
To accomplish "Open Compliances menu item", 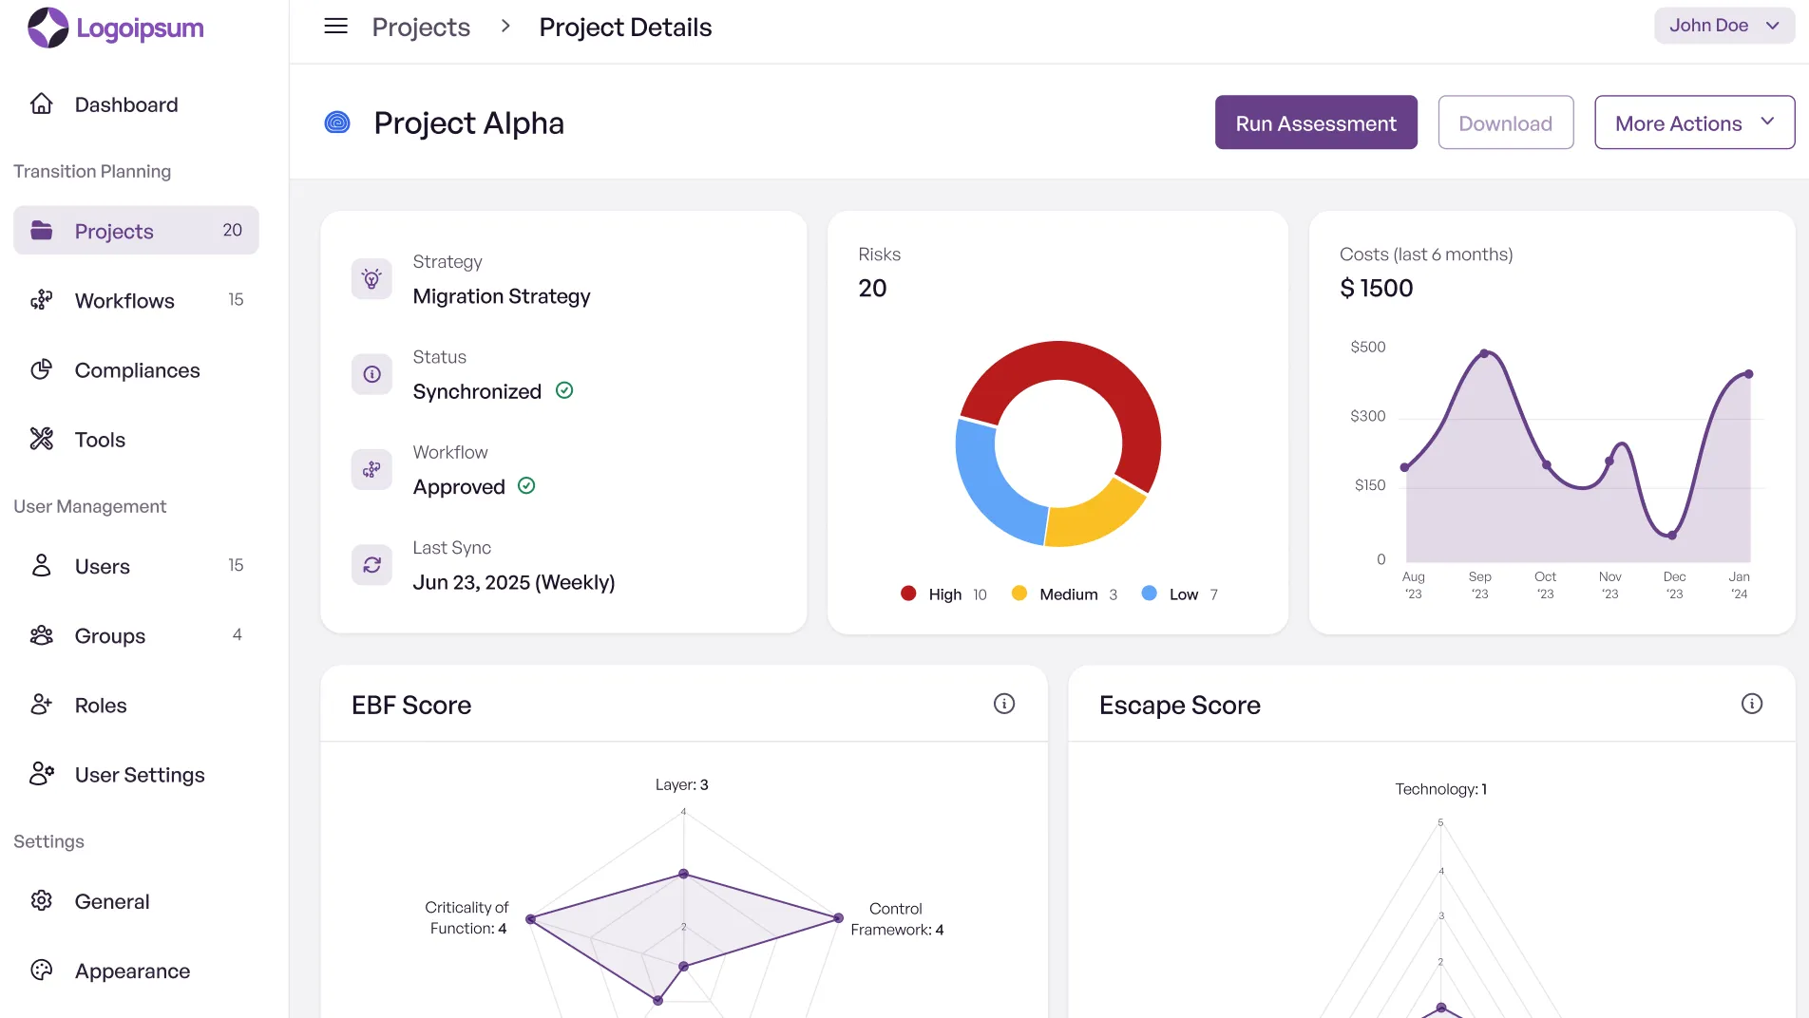I will click(x=136, y=369).
